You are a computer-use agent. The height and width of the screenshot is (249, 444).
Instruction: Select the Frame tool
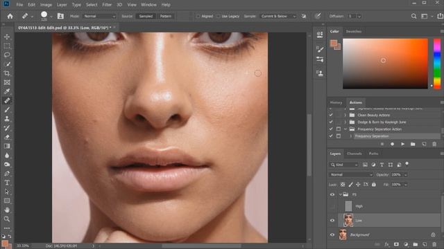[7, 82]
